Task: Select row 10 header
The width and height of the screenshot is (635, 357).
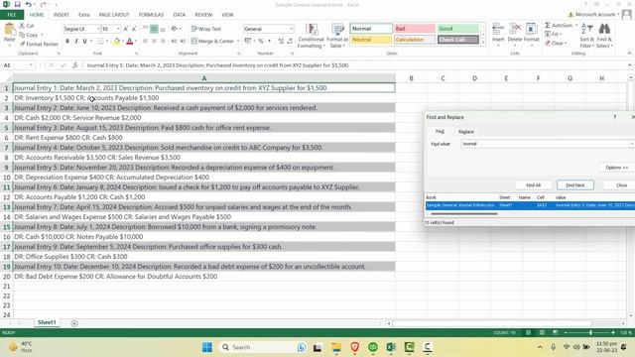Action: coord(7,178)
